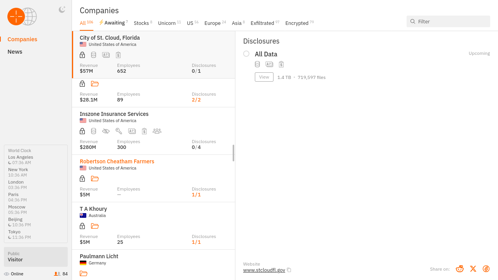Open folder icon for Robertson Cheatham Farmers

tap(95, 178)
